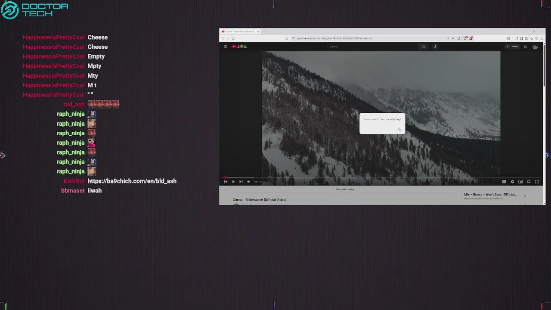Open video player settings gear
Image resolution: width=551 pixels, height=310 pixels.
pos(512,182)
